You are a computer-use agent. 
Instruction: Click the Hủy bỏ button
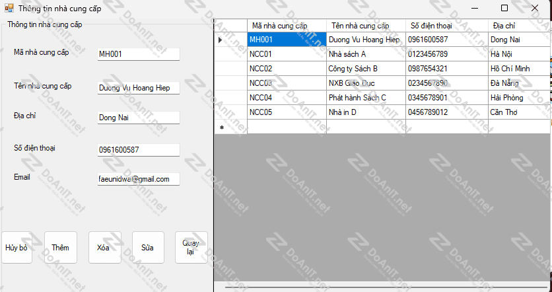tap(17, 248)
